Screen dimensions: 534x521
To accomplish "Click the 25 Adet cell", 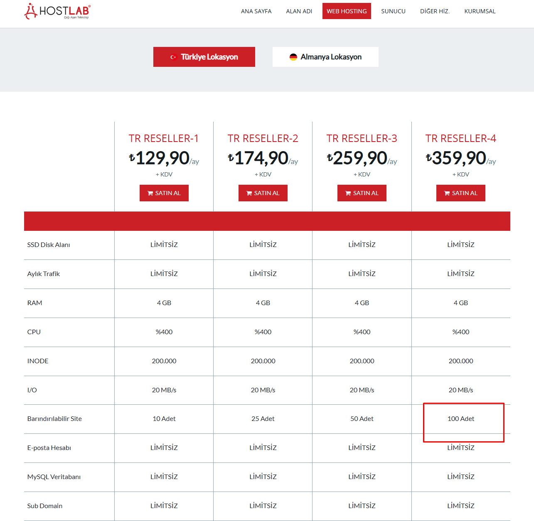I will 263,419.
